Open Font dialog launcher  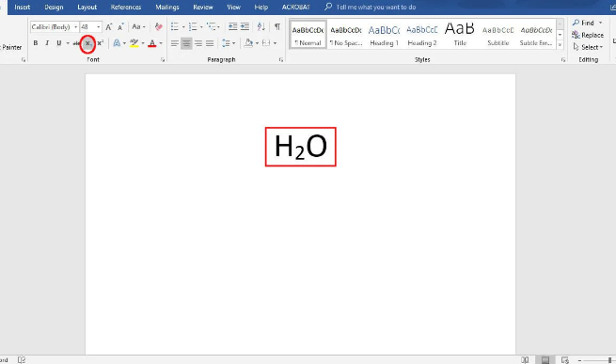click(x=163, y=60)
